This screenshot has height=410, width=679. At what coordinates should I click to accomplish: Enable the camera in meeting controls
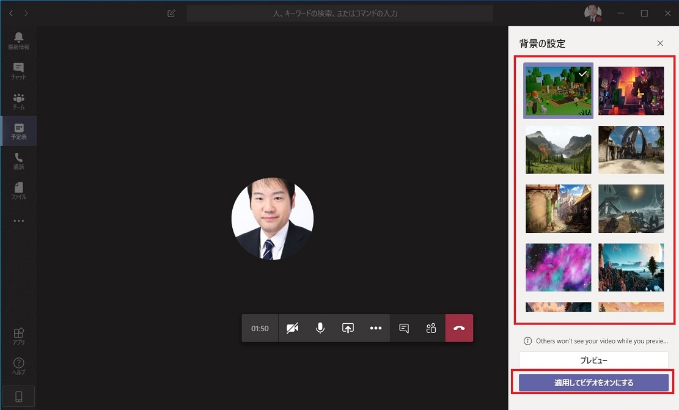292,328
